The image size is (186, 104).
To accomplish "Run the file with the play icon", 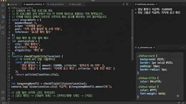I will pyautogui.click(x=124, y=4).
